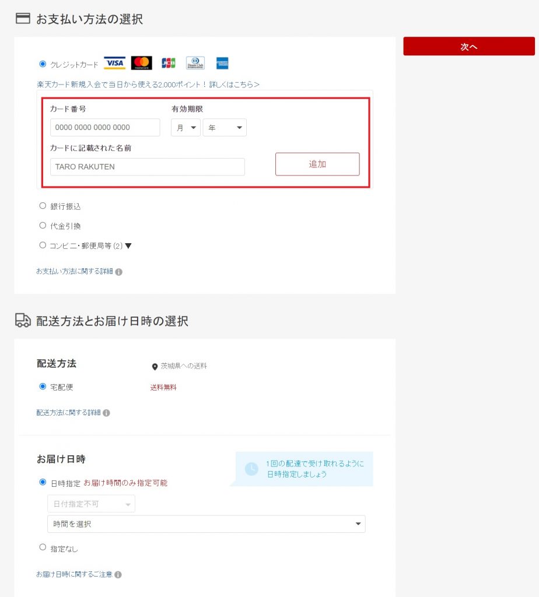Click the 追加 button to add card

tap(317, 164)
